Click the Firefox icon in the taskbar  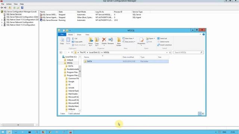(43, 132)
